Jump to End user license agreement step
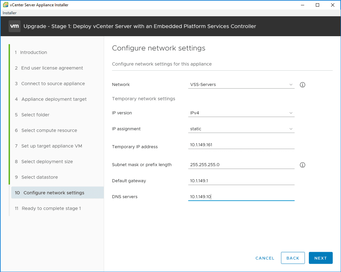Screen dimensions: 341x272 click(x=52, y=68)
